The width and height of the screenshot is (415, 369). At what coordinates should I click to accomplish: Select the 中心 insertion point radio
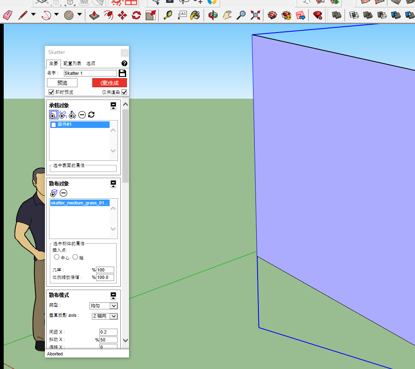56,257
